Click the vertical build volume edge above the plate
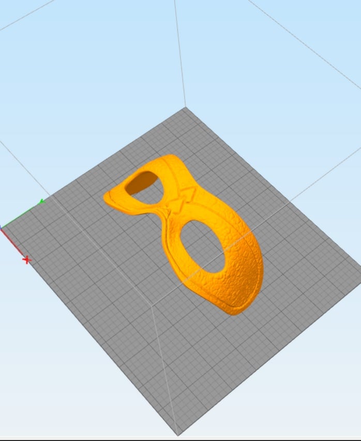 [x=180, y=53]
